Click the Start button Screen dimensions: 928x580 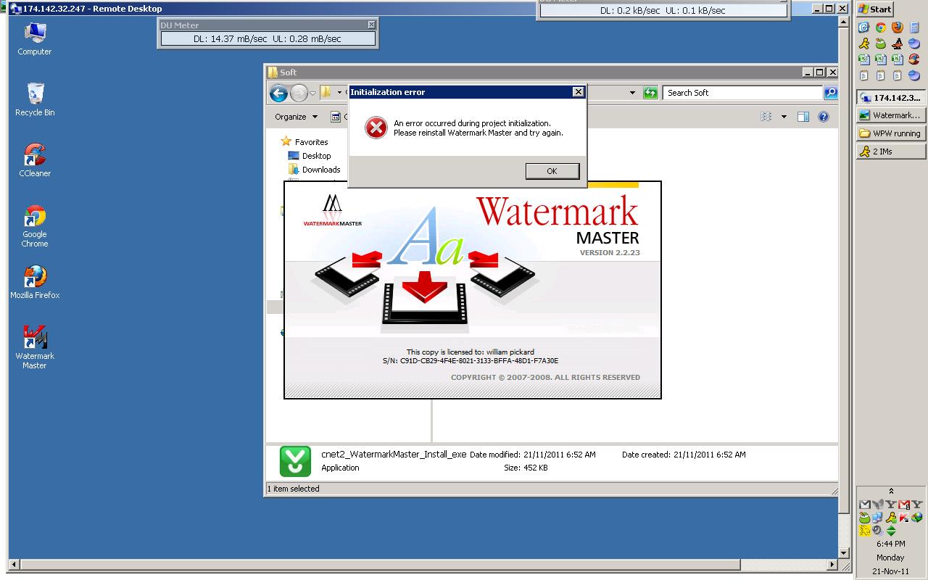[x=875, y=9]
